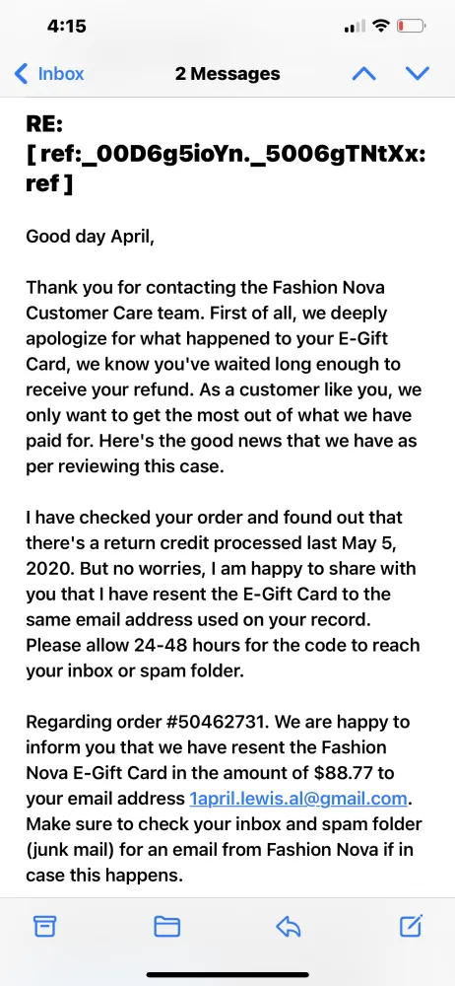
Task: Tap the email subject line with ref code
Action: coord(226,154)
